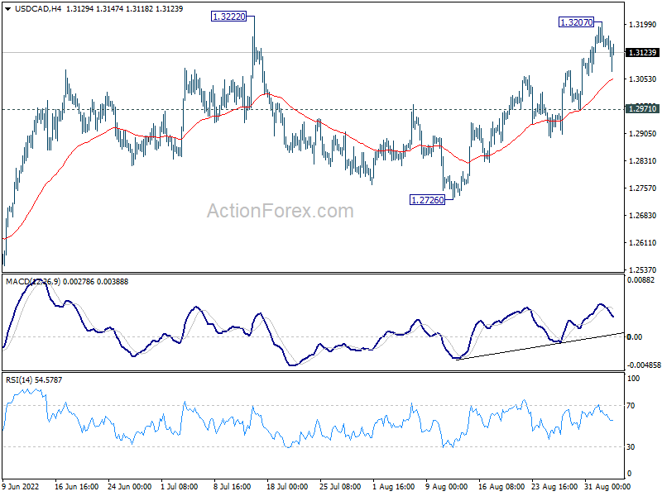Select the MACD rising trendline
This screenshot has width=662, height=496.
click(540, 346)
